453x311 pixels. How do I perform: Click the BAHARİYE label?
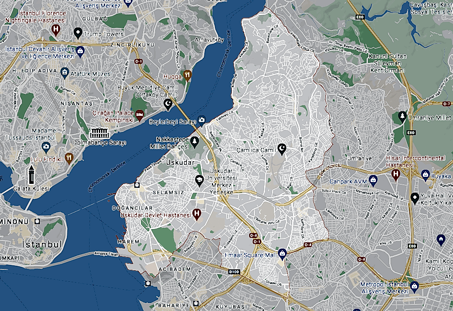coord(174,305)
